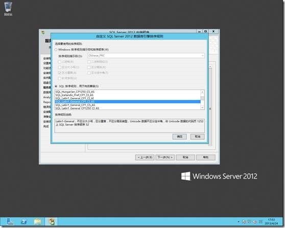Viewport: 285px width, 228px height.
Task: Click the 上一步(B) back button
Action: 145,157
